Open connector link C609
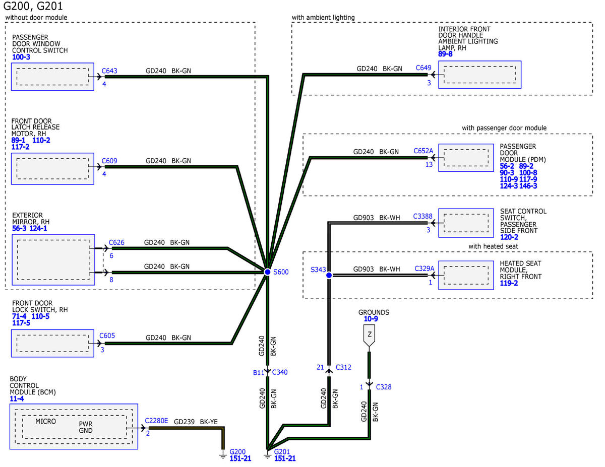Screen dimensions: 605x467 109,161
